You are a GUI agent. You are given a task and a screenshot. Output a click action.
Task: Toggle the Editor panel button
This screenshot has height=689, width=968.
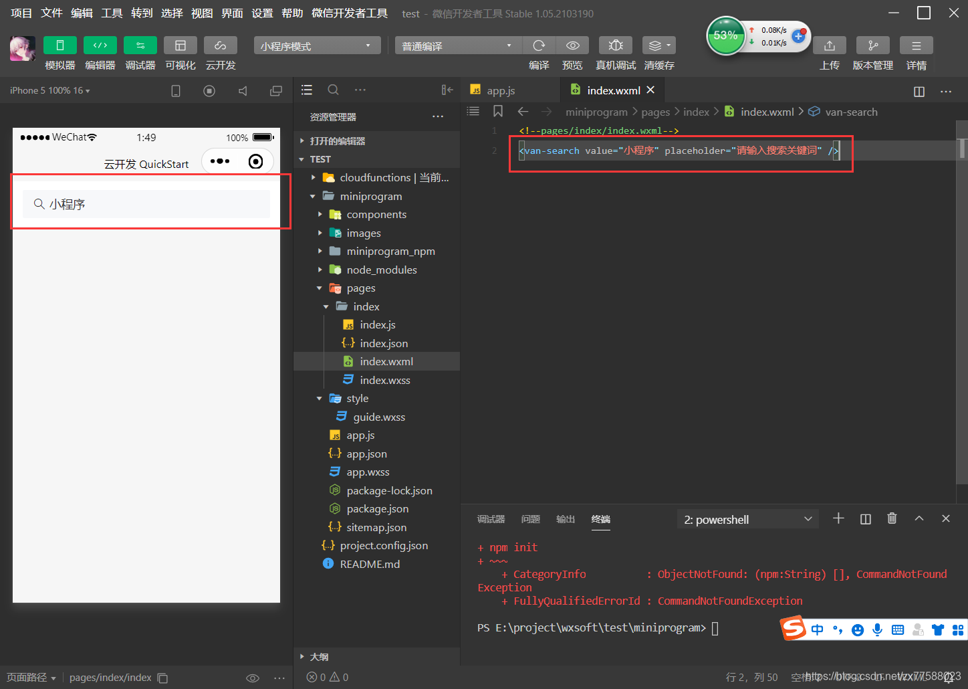pos(100,45)
